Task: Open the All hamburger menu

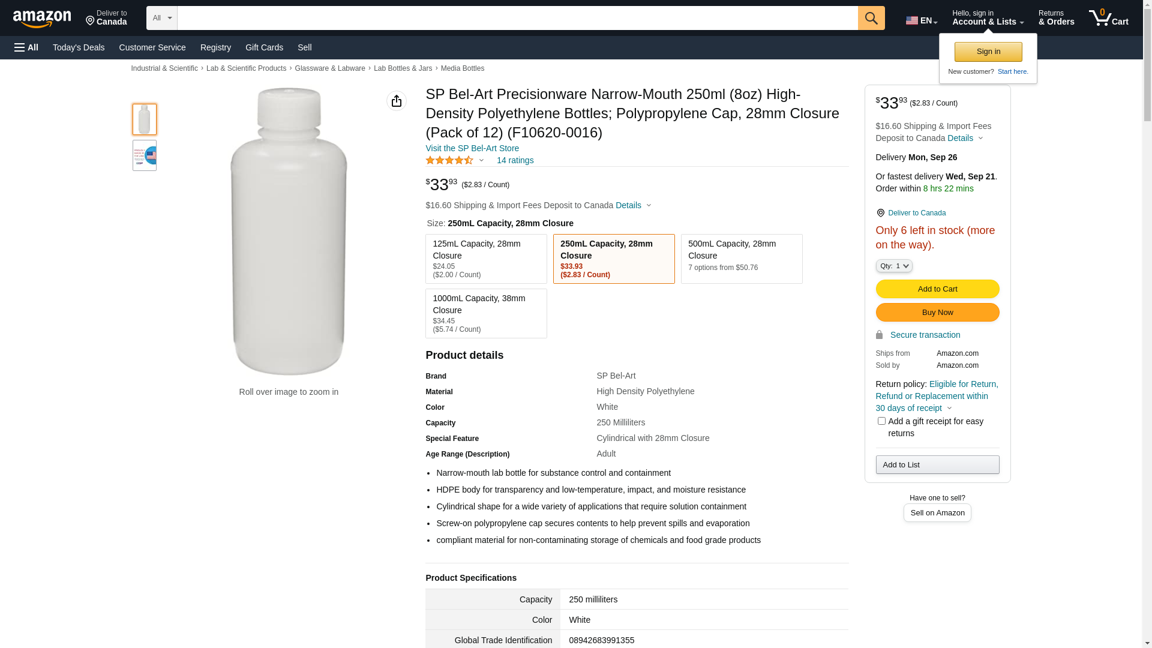Action: (26, 47)
